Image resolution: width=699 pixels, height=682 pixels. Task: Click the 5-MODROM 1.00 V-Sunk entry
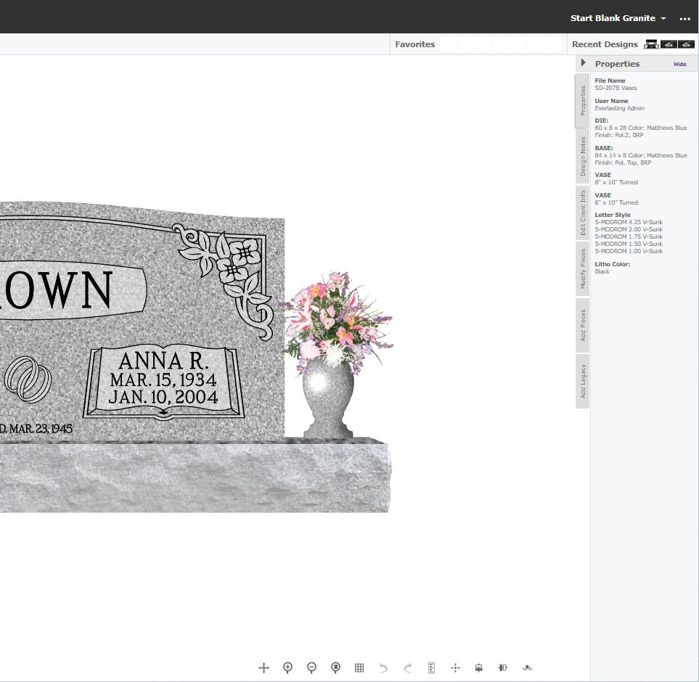pyautogui.click(x=629, y=251)
